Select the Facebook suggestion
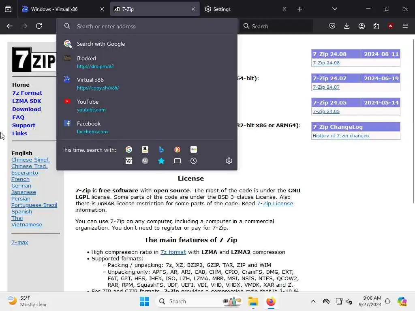This screenshot has width=415, height=311. (x=147, y=128)
